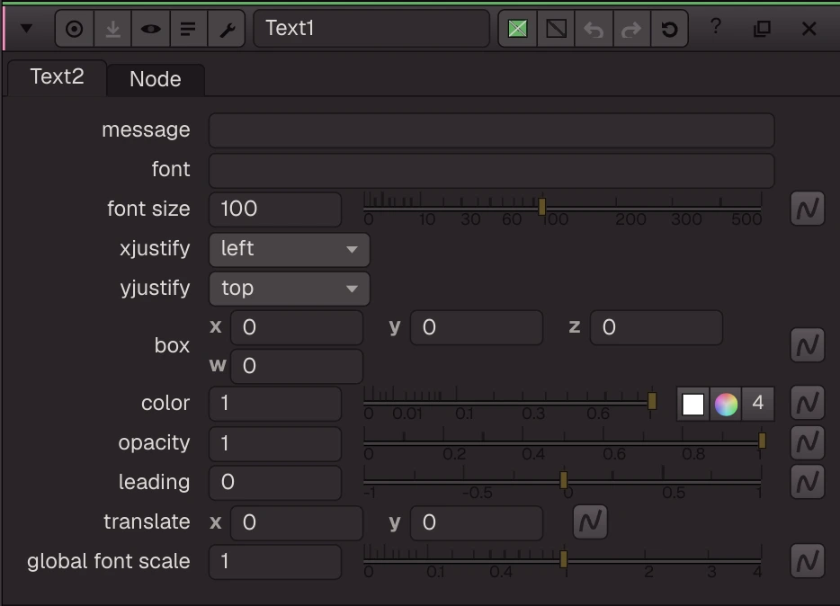The height and width of the screenshot is (606, 840).
Task: Open the box animation curve button
Action: [x=808, y=345]
